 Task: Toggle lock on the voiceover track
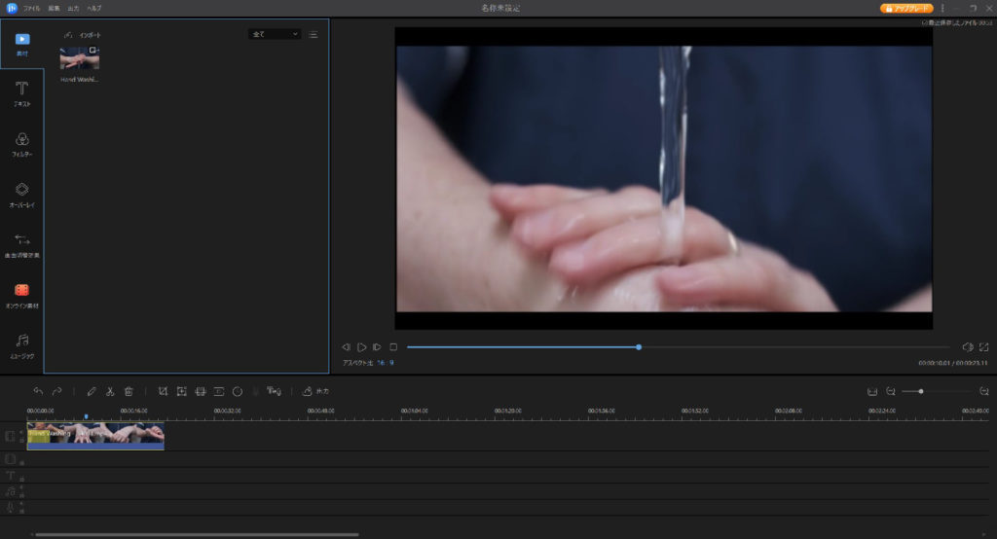pyautogui.click(x=21, y=511)
